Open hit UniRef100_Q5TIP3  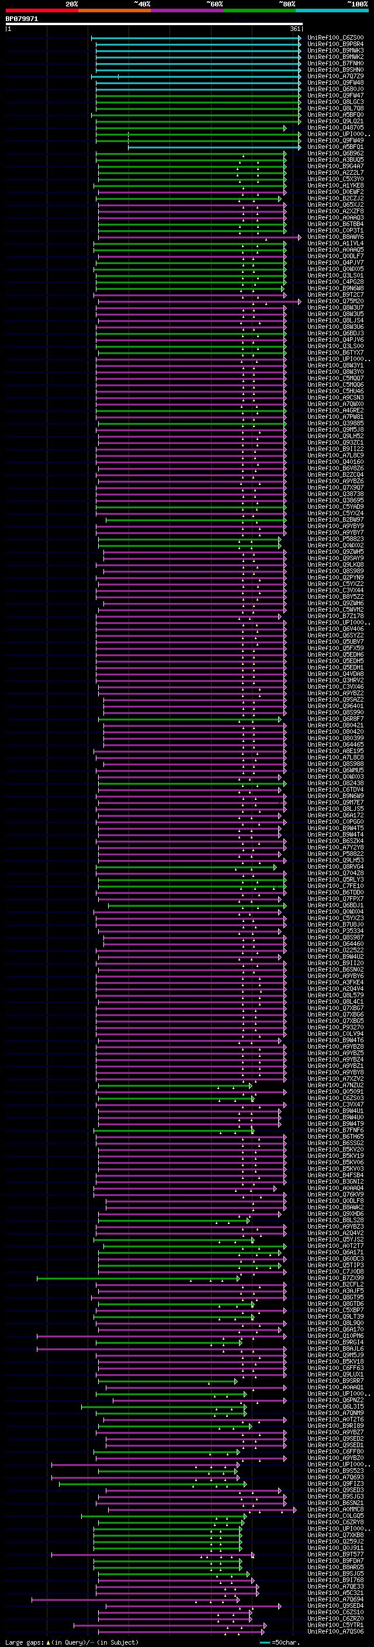point(335,1265)
